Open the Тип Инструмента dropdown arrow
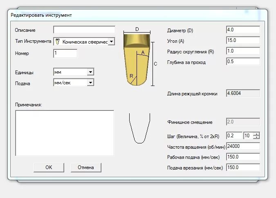The image size is (276, 198). tap(111, 42)
